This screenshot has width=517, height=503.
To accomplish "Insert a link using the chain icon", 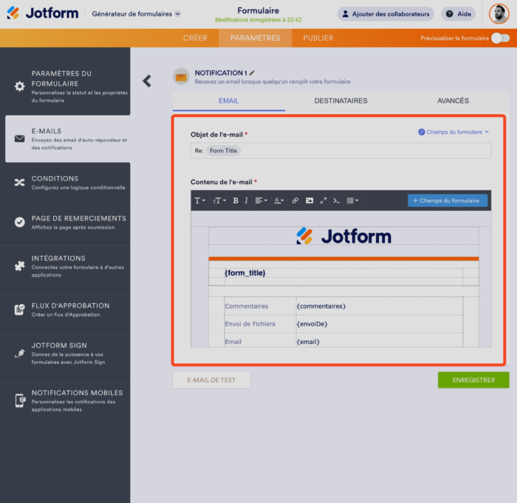I will (x=295, y=200).
